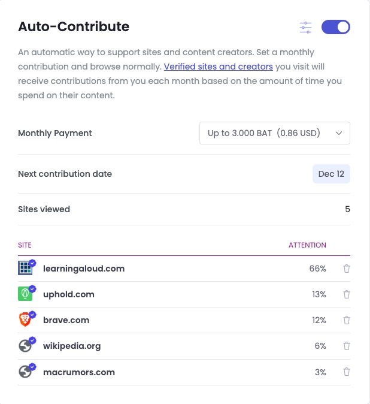
Task: Open Auto-Contribute settings sliders icon
Action: tap(305, 28)
